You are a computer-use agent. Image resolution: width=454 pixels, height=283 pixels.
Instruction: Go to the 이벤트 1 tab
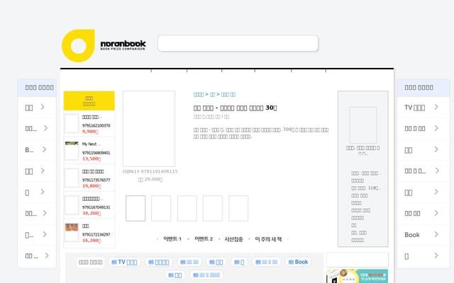(172, 239)
